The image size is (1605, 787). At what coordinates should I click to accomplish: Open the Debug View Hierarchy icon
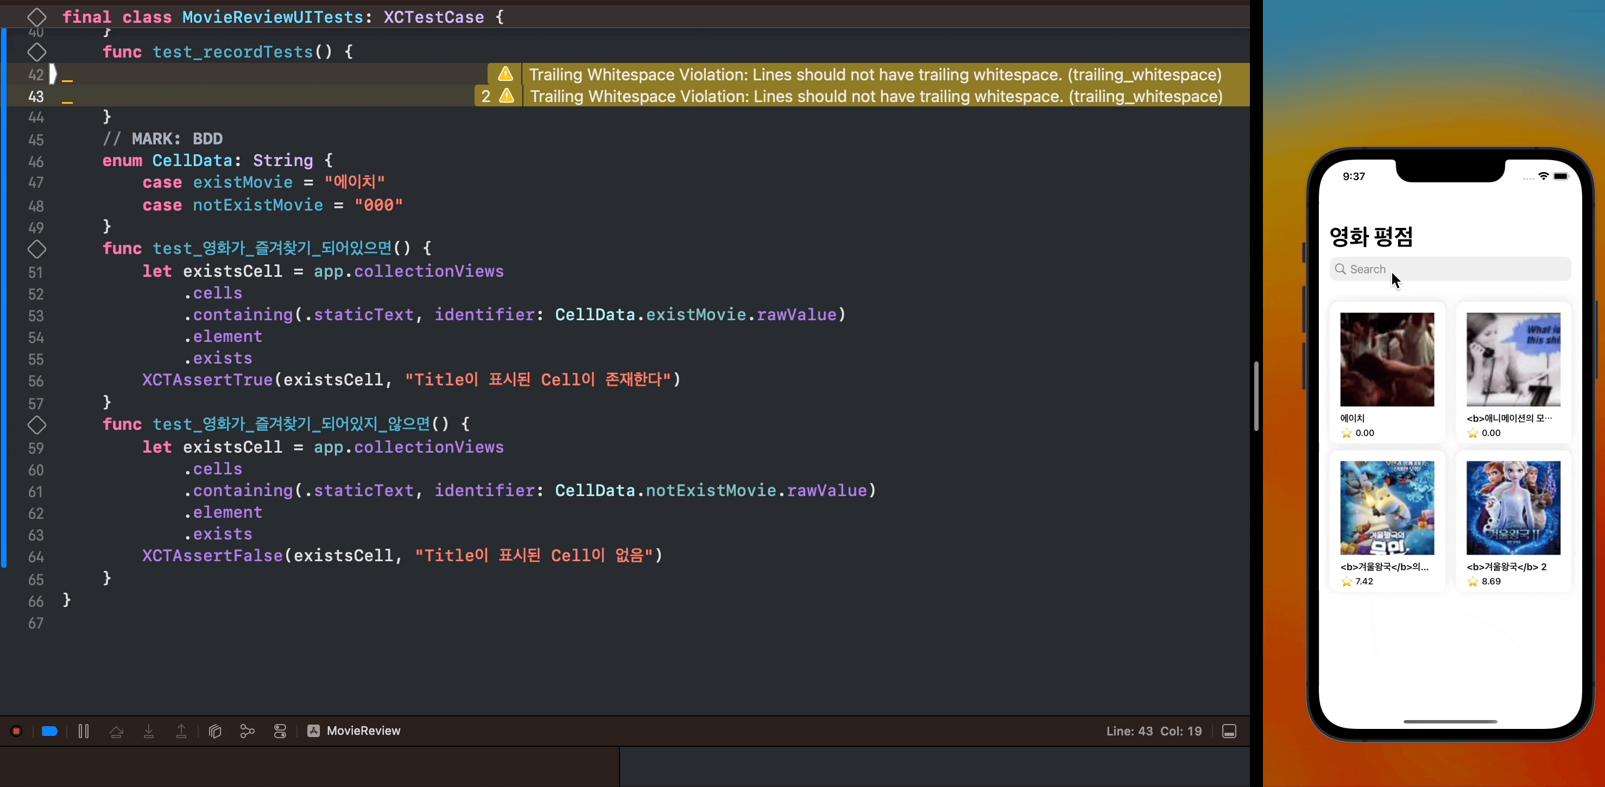click(215, 731)
